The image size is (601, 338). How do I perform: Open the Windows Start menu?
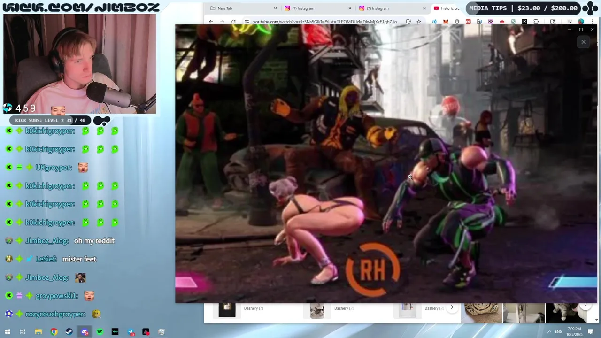(x=7, y=332)
